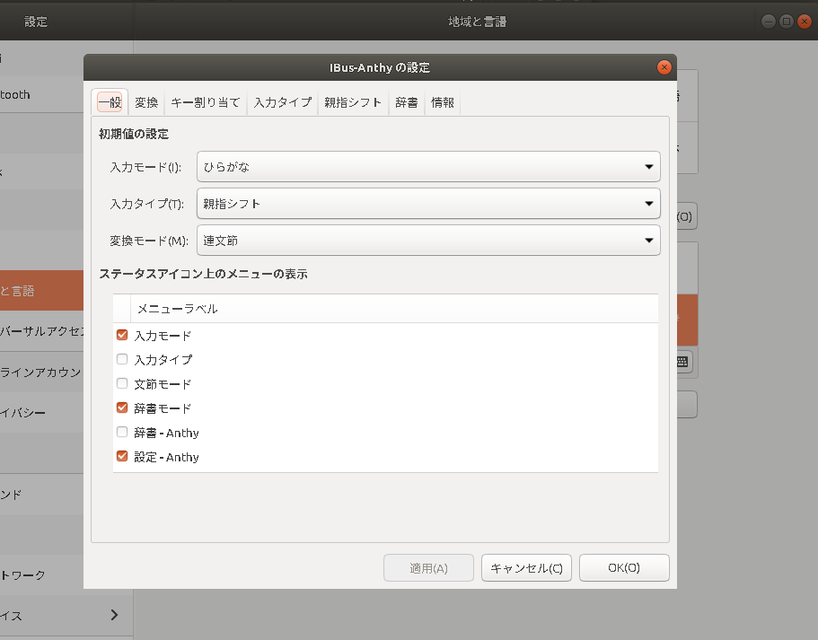Close the Settings window
The width and height of the screenshot is (818, 640).
[x=805, y=22]
